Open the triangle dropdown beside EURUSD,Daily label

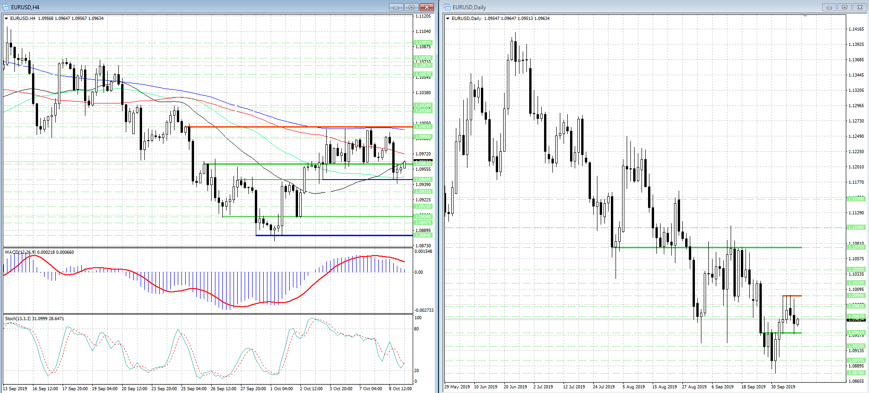point(448,19)
